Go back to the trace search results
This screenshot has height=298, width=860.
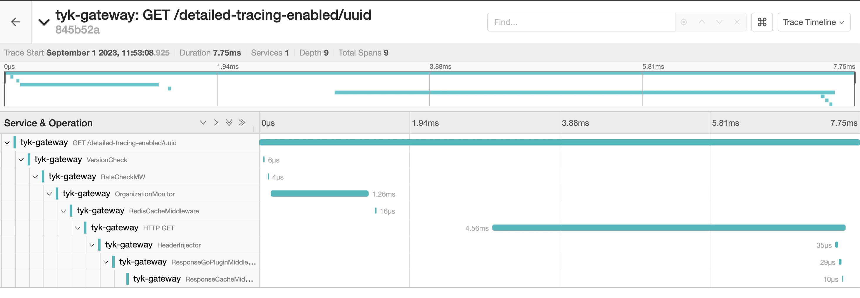point(15,22)
